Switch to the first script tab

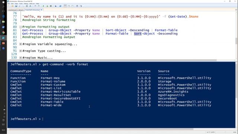tap(13, 10)
